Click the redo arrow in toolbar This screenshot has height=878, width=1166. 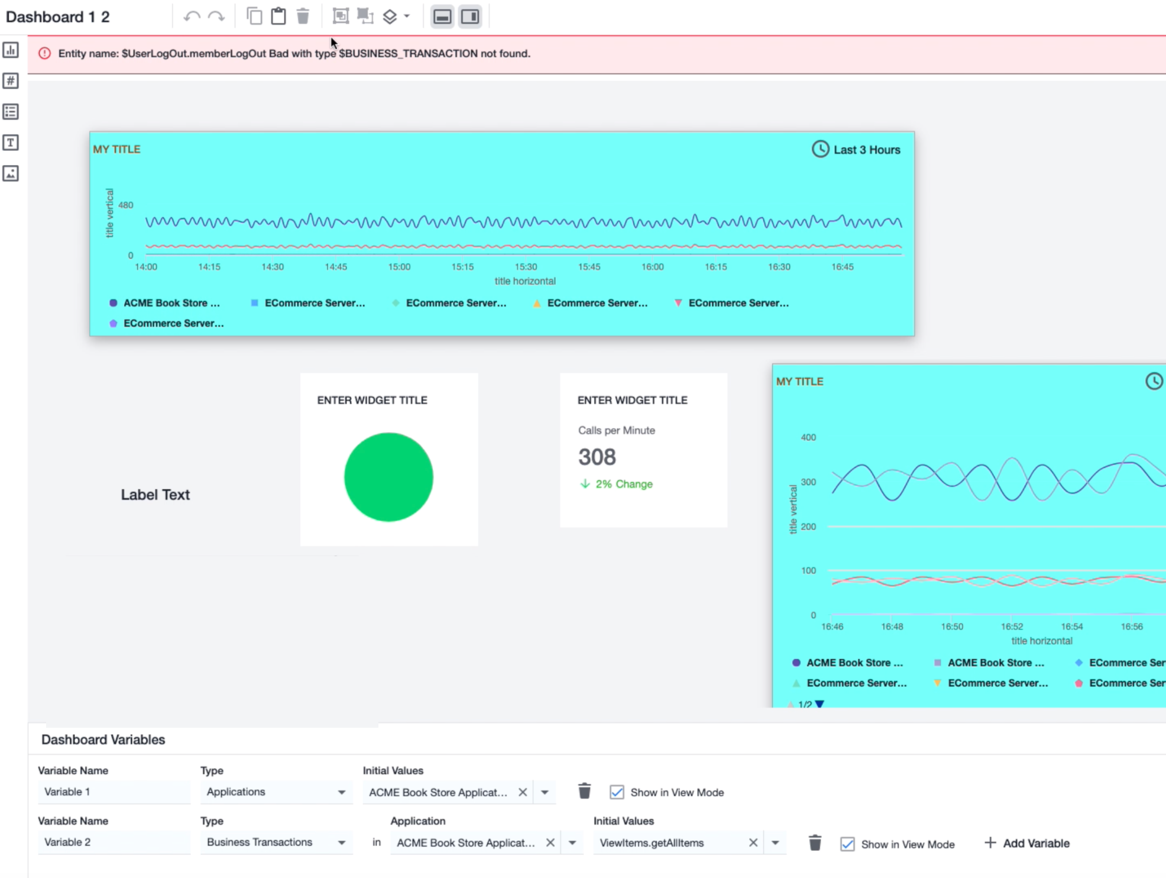216,17
